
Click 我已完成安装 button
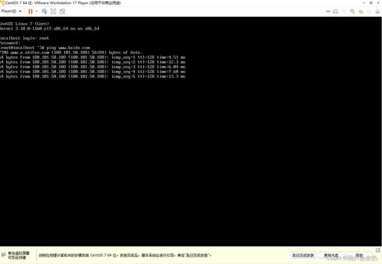coord(303,255)
